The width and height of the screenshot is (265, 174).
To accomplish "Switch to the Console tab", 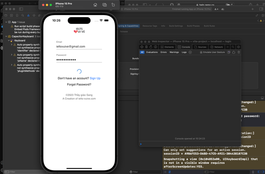I will [184, 47].
